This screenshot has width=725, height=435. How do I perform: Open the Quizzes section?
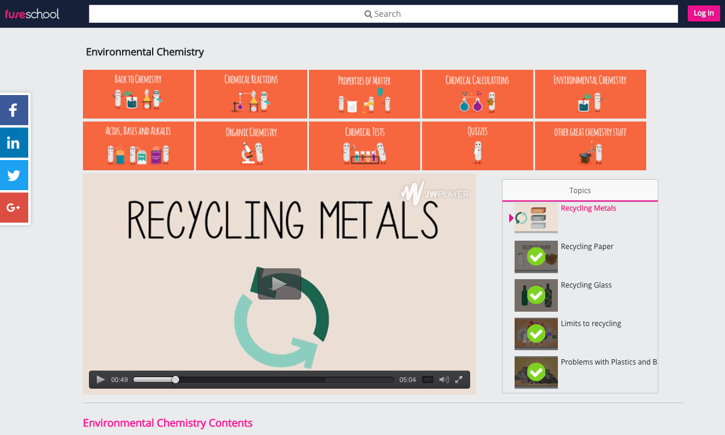tap(477, 146)
